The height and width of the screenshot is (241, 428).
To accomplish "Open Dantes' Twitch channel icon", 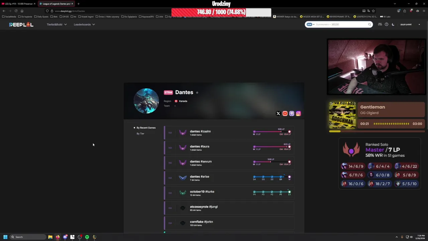I will (x=292, y=113).
